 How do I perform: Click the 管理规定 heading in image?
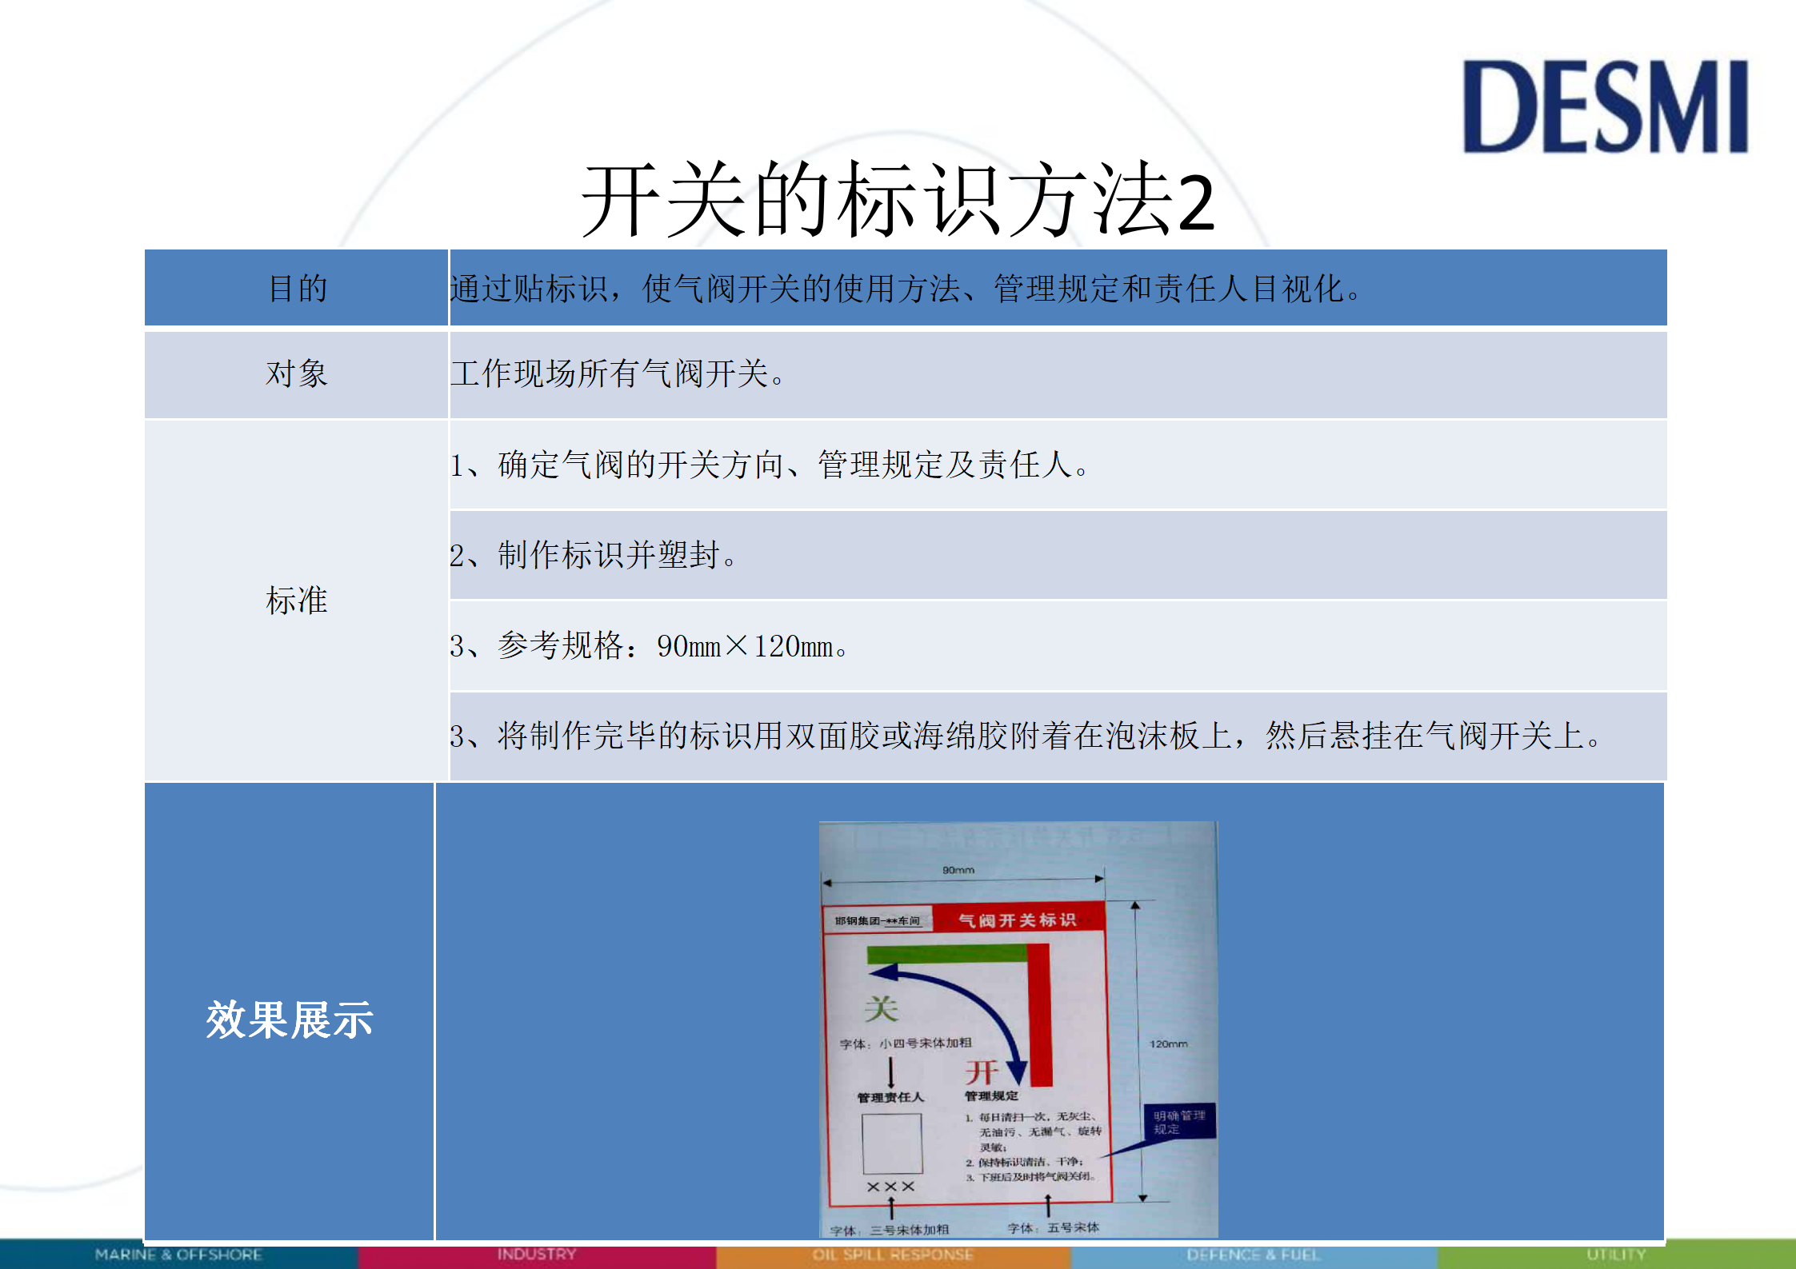click(991, 1095)
